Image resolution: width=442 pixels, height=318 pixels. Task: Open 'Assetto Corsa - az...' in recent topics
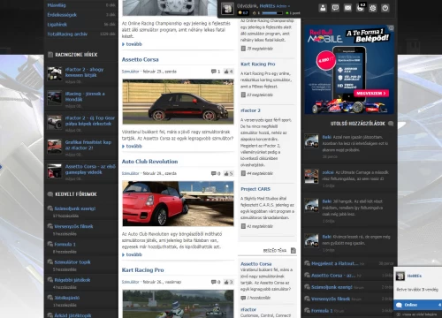[x=333, y=276]
